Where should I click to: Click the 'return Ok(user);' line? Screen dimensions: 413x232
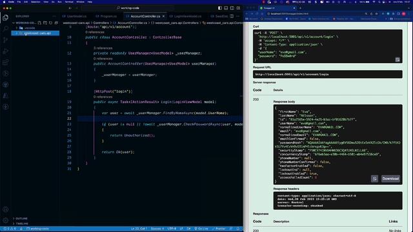pyautogui.click(x=118, y=152)
